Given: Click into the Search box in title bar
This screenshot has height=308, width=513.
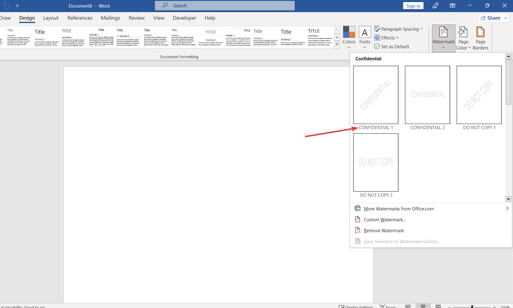Looking at the screenshot, I should pos(225,6).
